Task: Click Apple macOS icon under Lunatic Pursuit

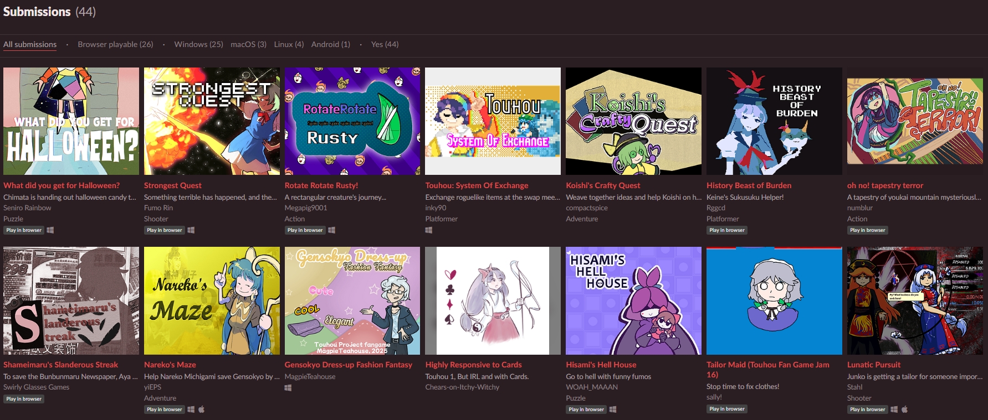Action: [x=905, y=409]
